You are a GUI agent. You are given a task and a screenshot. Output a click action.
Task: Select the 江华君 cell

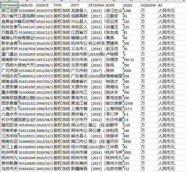click(114, 147)
